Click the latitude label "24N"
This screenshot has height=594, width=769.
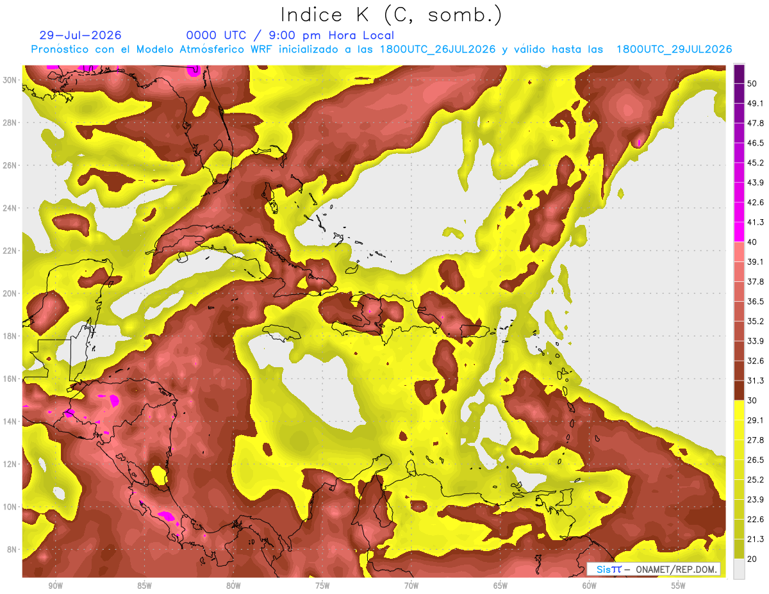11,208
